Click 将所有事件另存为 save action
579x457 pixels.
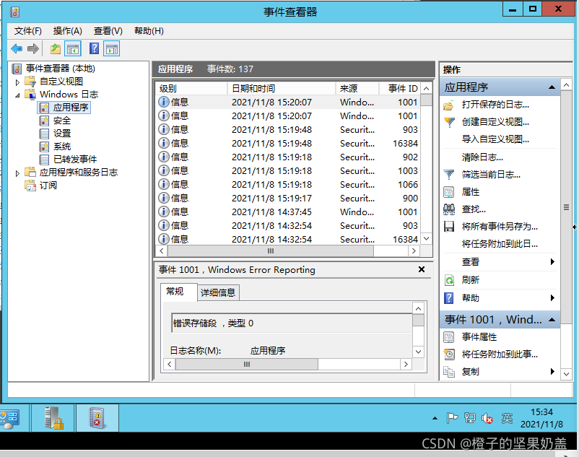[499, 226]
